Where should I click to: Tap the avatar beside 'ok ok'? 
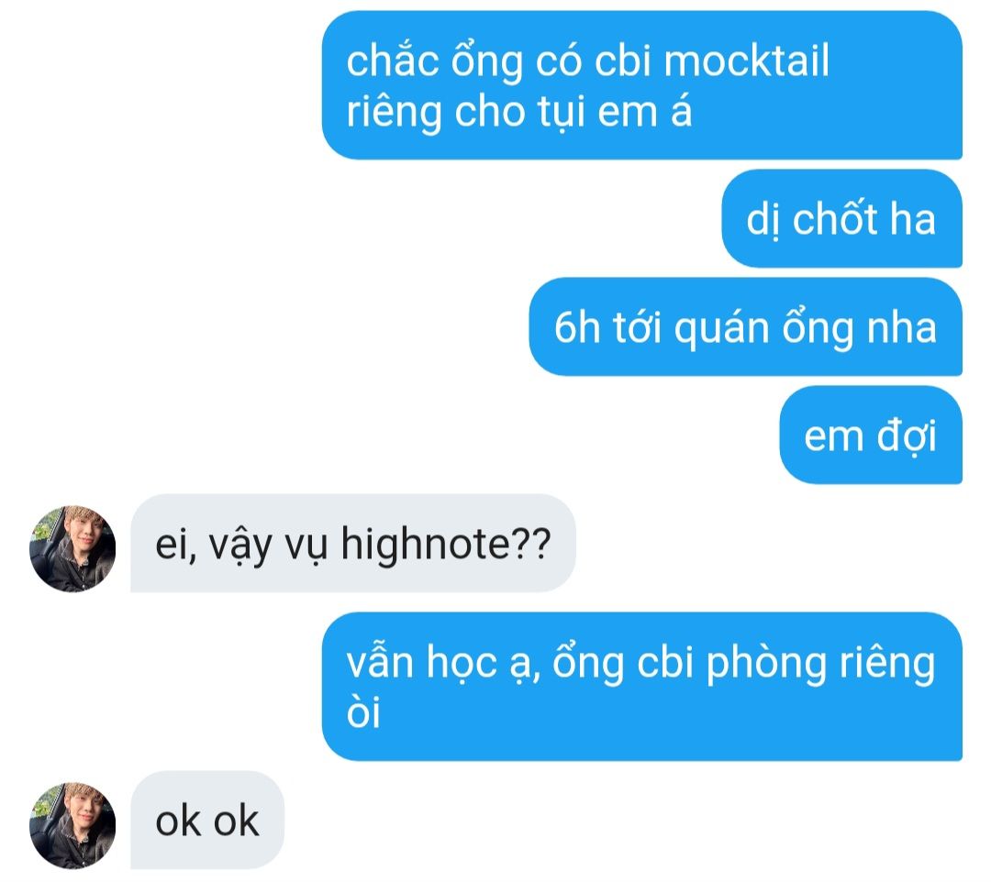[72, 826]
